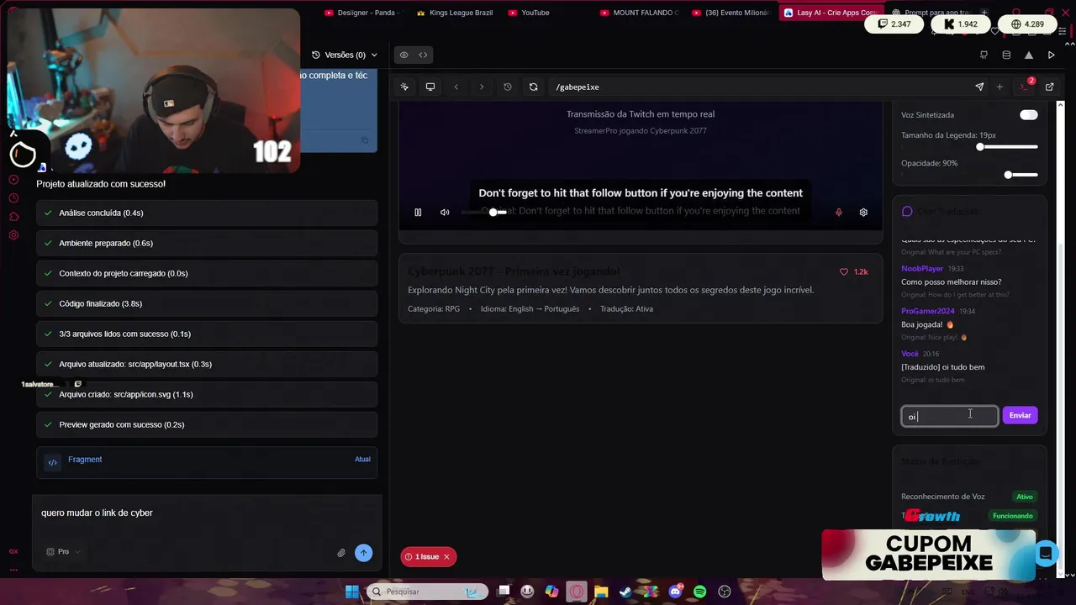Image resolution: width=1076 pixels, height=605 pixels.
Task: Pause the stream video player
Action: [418, 213]
